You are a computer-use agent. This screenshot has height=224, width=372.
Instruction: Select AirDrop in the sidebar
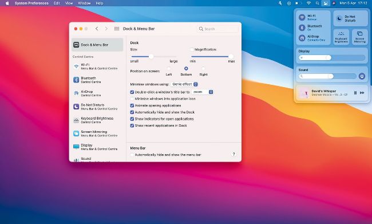97,93
